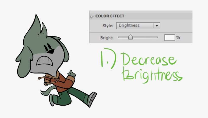Click the Bright label text
This screenshot has width=208, height=118.
tap(107, 37)
